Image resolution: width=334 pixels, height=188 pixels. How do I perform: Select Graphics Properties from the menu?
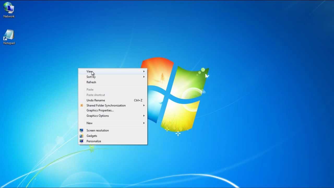[100, 110]
